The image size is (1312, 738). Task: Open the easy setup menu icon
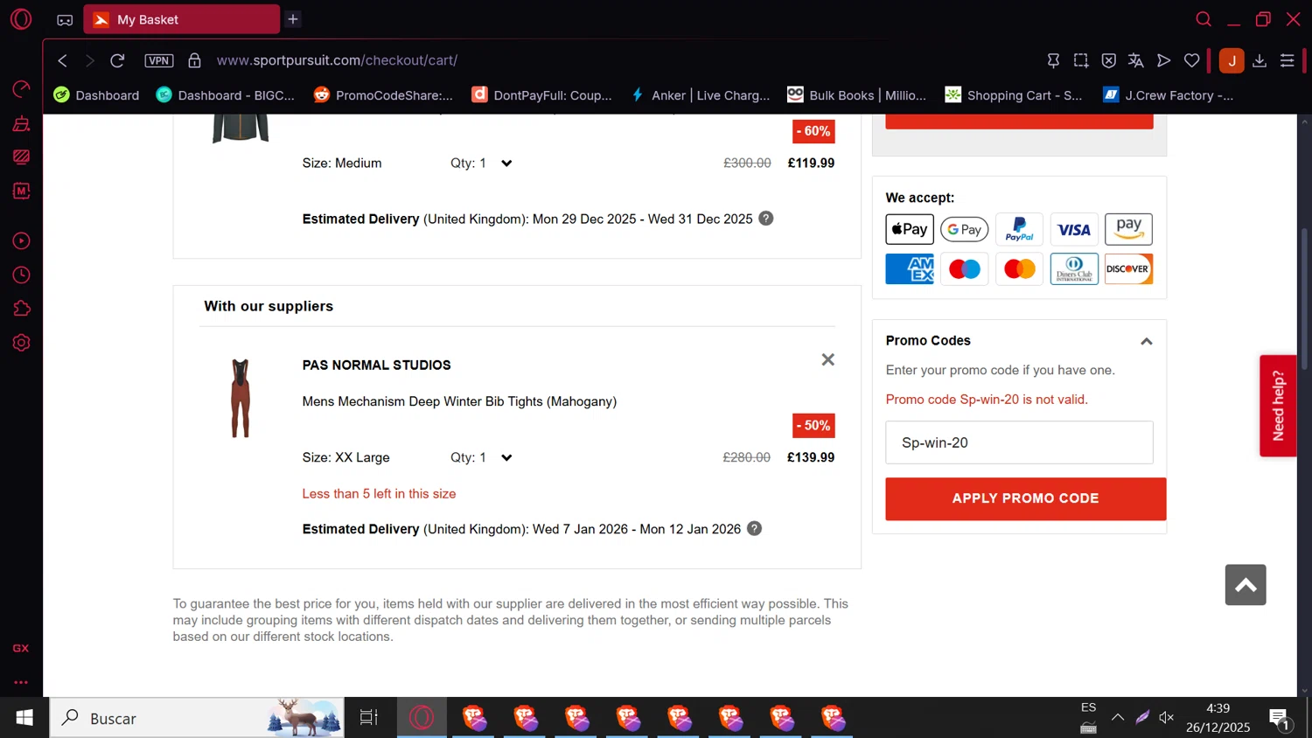coord(1288,60)
